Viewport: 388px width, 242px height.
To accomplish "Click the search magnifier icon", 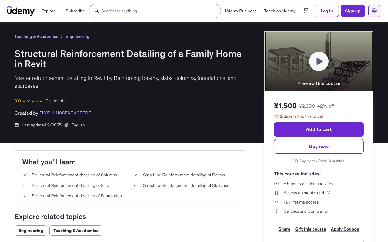I will 96,11.
